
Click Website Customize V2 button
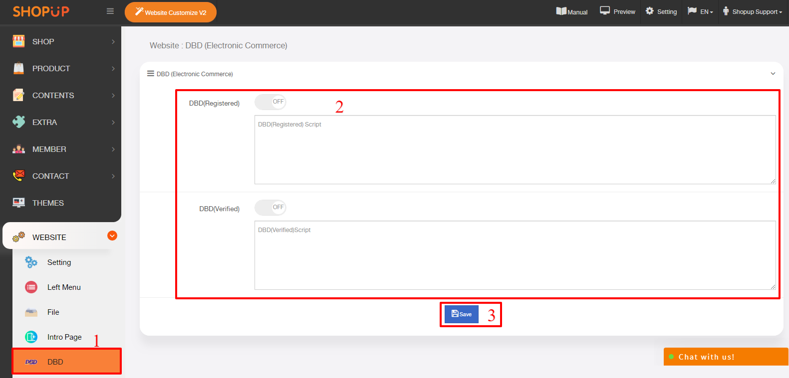click(x=171, y=12)
